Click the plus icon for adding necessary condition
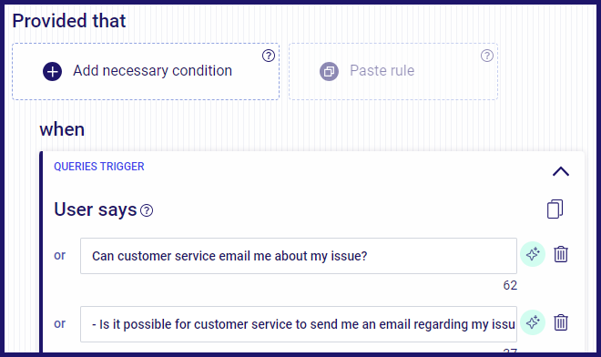The height and width of the screenshot is (357, 601). click(x=52, y=71)
